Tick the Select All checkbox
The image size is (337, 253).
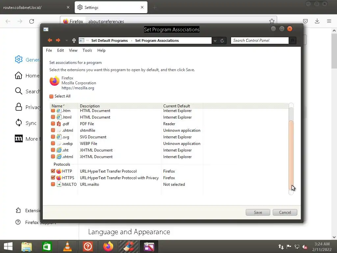pyautogui.click(x=51, y=97)
